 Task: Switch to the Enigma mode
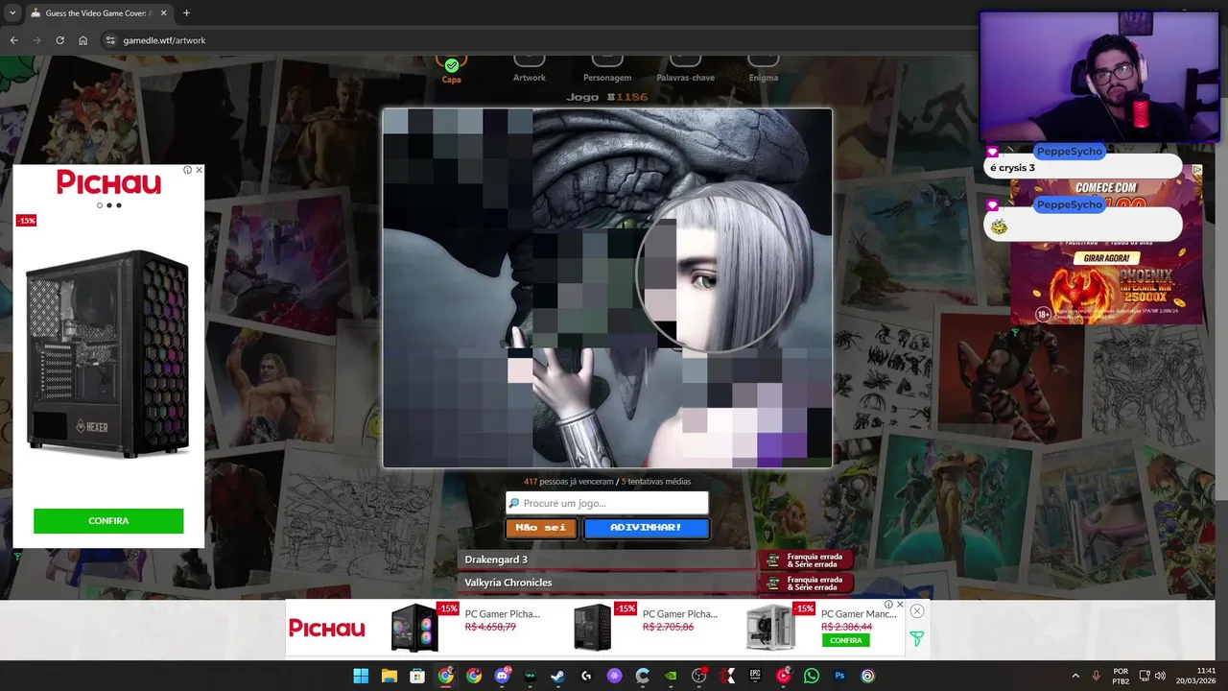point(763,69)
